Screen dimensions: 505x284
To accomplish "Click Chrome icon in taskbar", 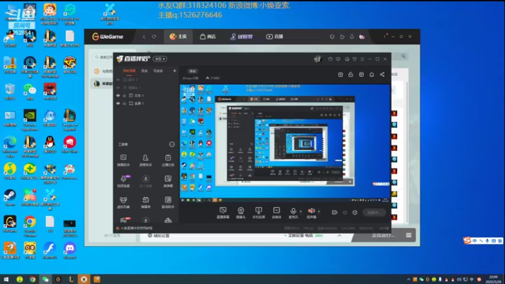I will pyautogui.click(x=32, y=279).
